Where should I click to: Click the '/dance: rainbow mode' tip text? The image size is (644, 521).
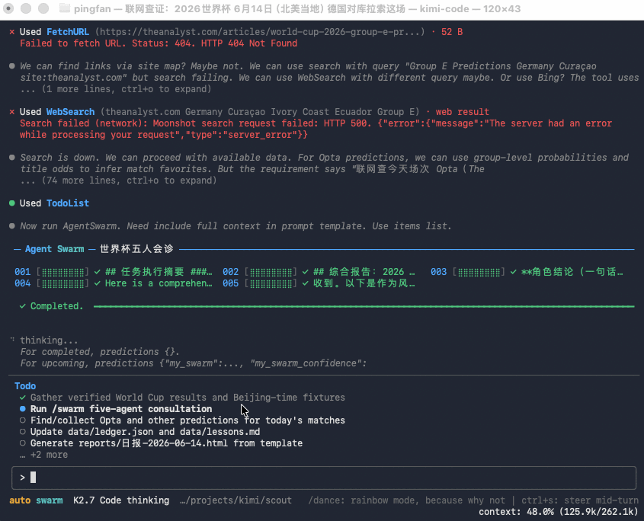[407, 500]
